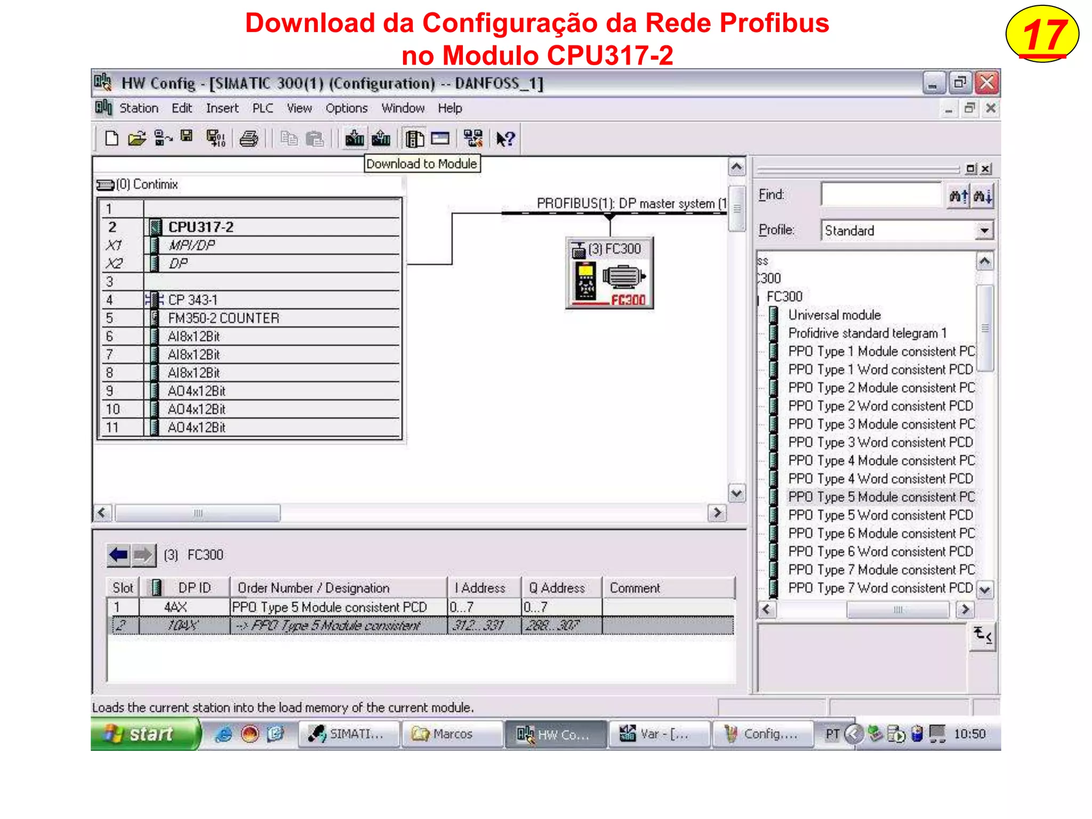Click the Configure Network toolbar icon
1092x819 pixels.
pyautogui.click(x=473, y=139)
